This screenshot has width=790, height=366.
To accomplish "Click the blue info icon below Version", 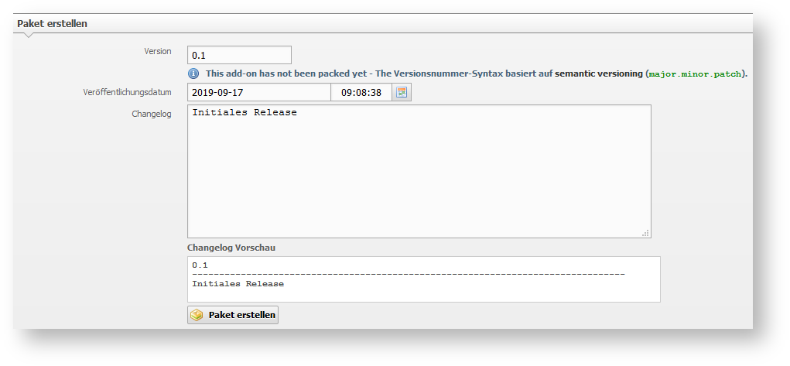I will click(x=193, y=74).
